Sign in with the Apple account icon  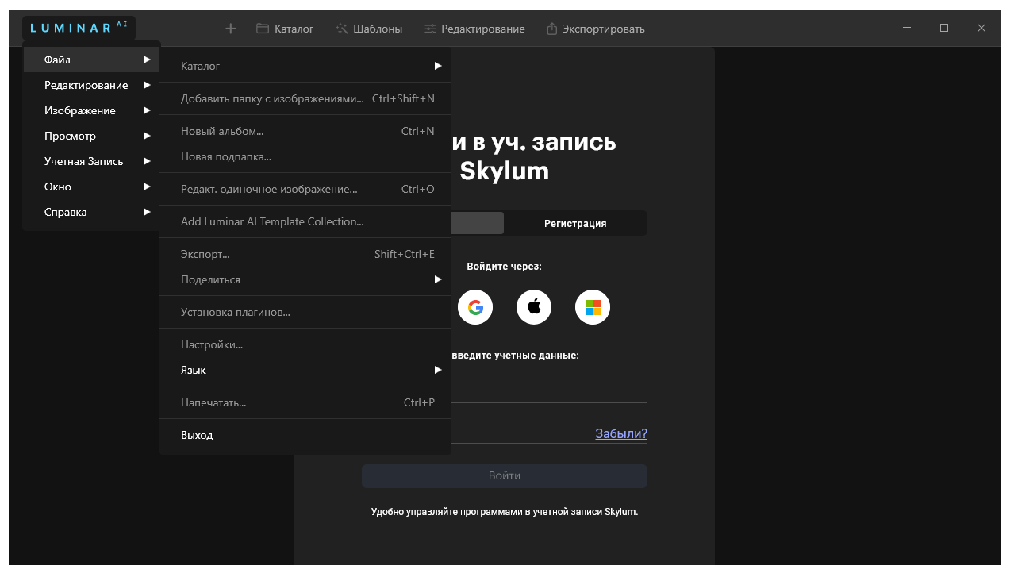point(533,307)
